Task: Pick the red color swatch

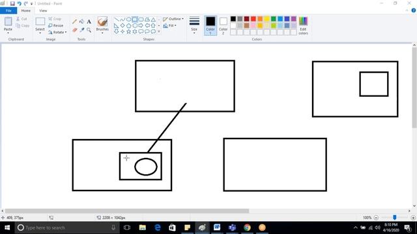Action: [x=253, y=19]
